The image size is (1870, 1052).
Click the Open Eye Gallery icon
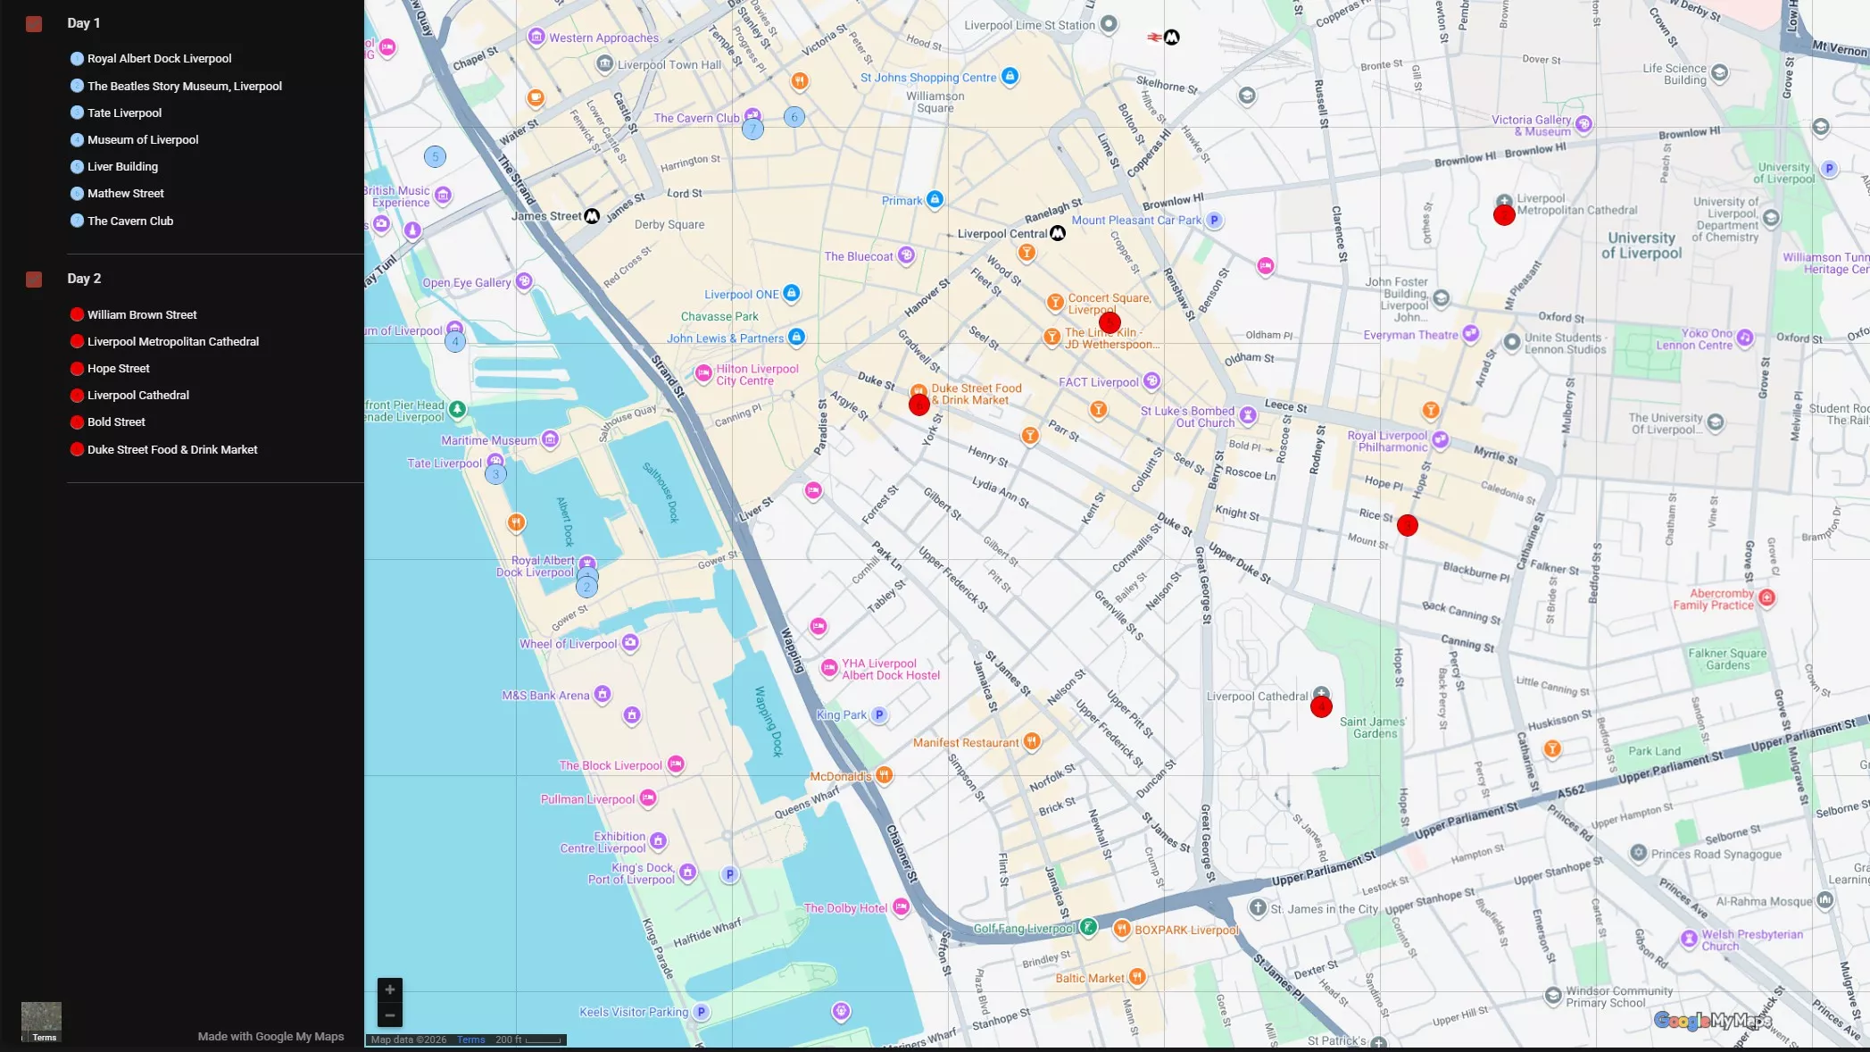[x=524, y=281]
